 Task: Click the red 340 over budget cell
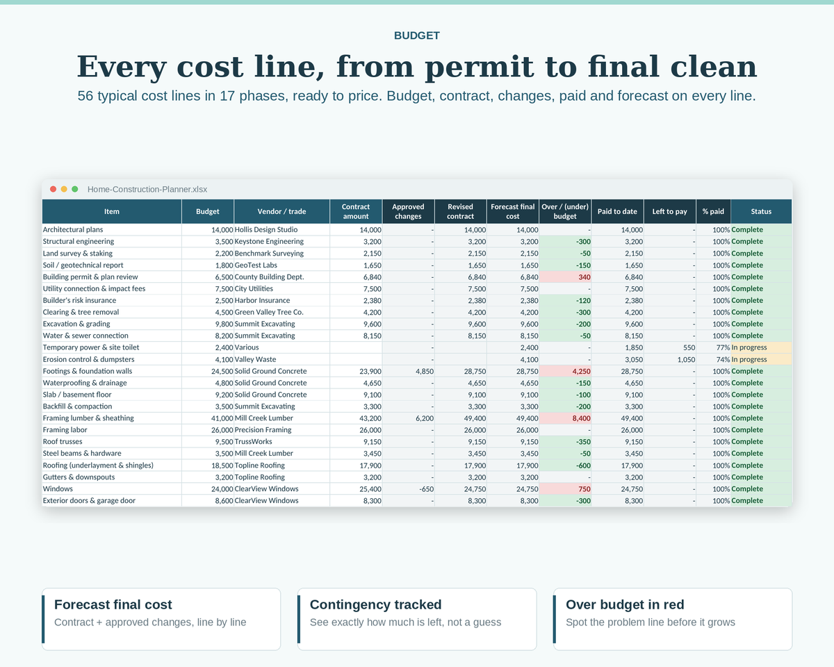click(x=565, y=277)
